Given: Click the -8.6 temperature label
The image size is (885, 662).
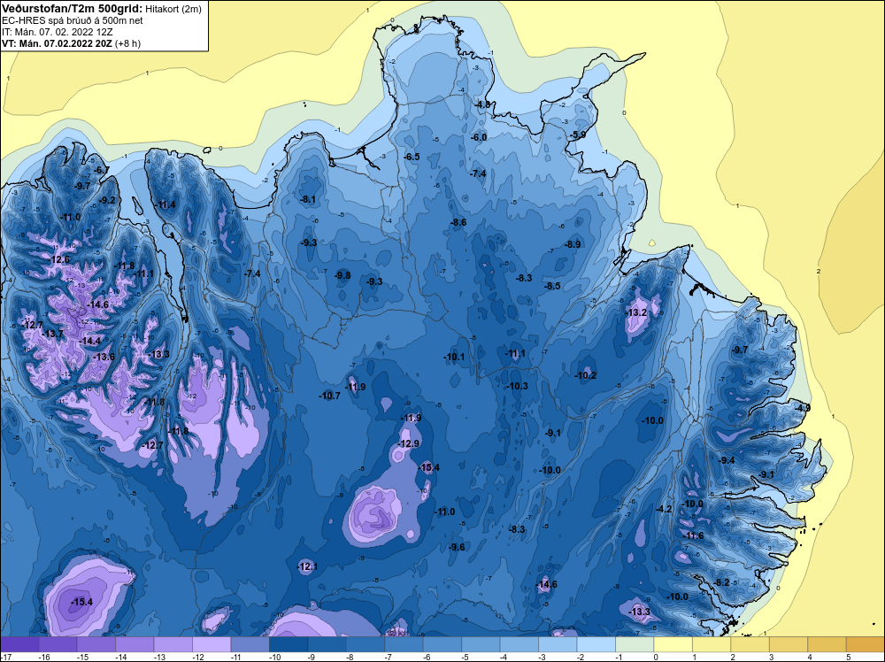Looking at the screenshot, I should pos(458,222).
